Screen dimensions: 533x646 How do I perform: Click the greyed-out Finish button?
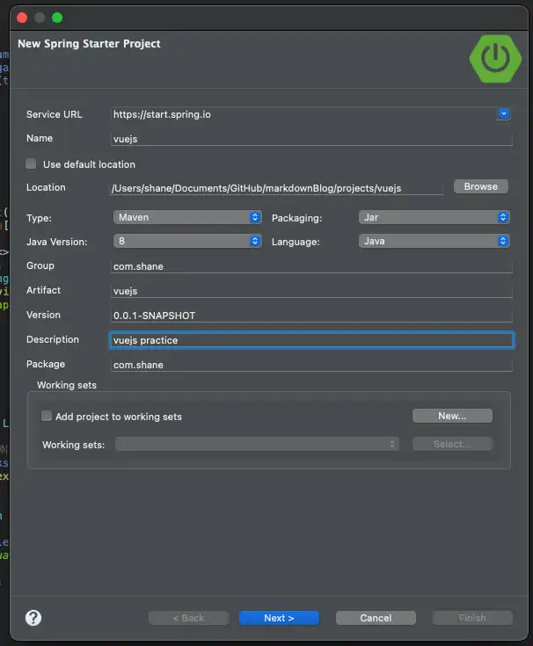[x=472, y=618]
